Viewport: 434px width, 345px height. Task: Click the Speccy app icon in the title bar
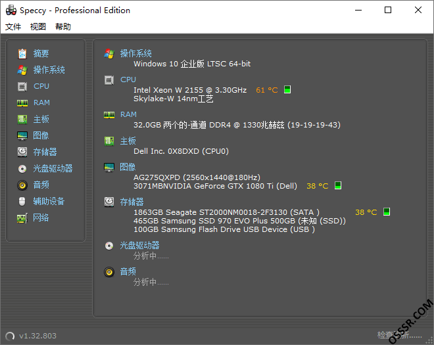point(11,11)
